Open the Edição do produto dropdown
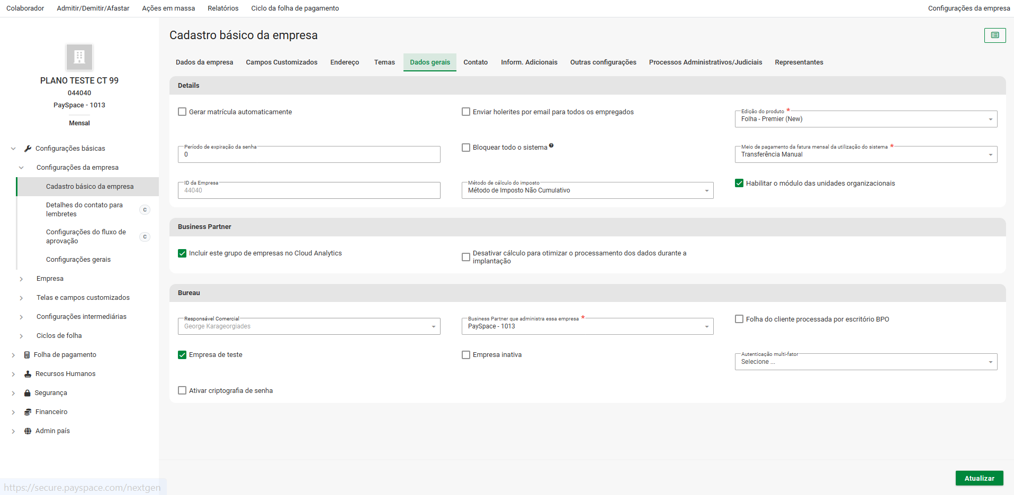The image size is (1014, 495). [865, 120]
